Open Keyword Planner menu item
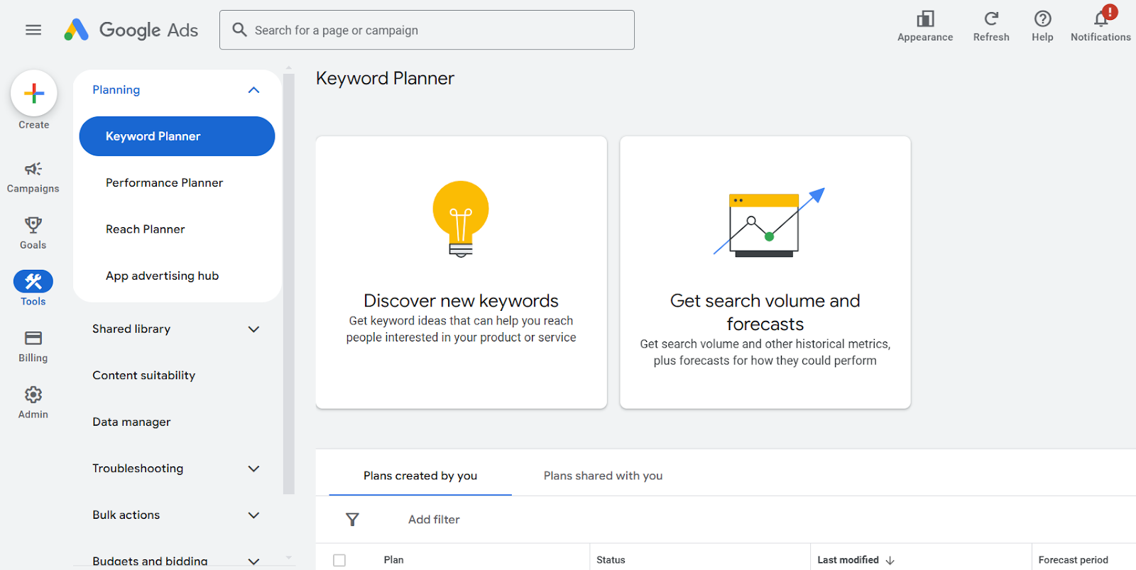Viewport: 1136px width, 570px height. pos(177,136)
